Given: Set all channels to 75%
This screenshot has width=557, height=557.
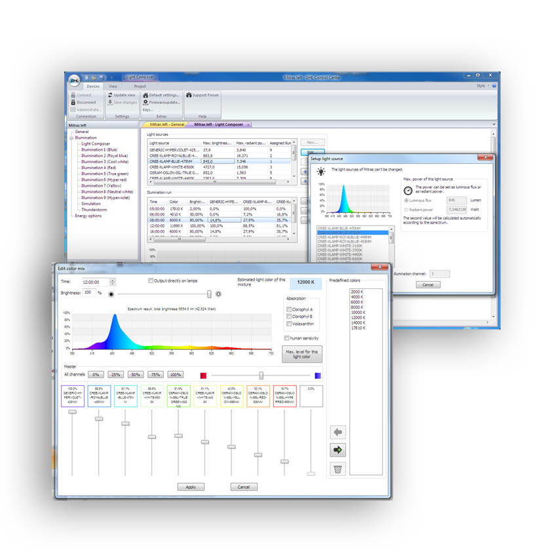Looking at the screenshot, I should click(155, 375).
